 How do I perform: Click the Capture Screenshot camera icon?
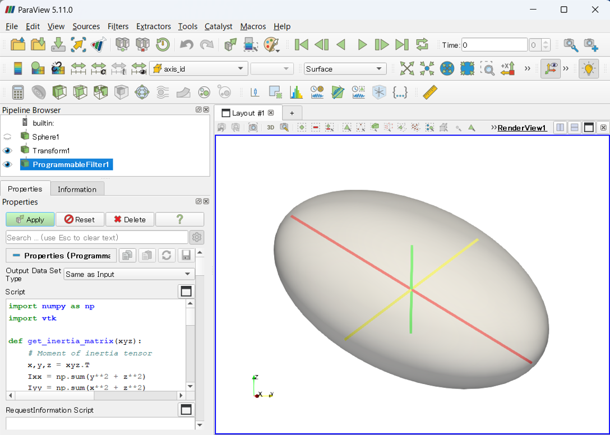pyautogui.click(x=253, y=128)
